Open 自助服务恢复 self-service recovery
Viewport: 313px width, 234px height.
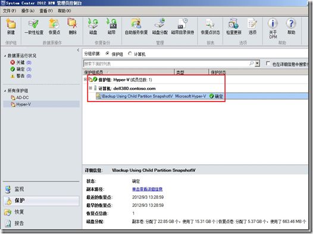point(136,27)
